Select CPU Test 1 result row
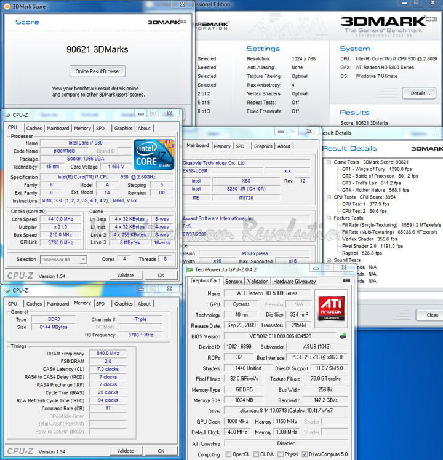 pyautogui.click(x=365, y=204)
